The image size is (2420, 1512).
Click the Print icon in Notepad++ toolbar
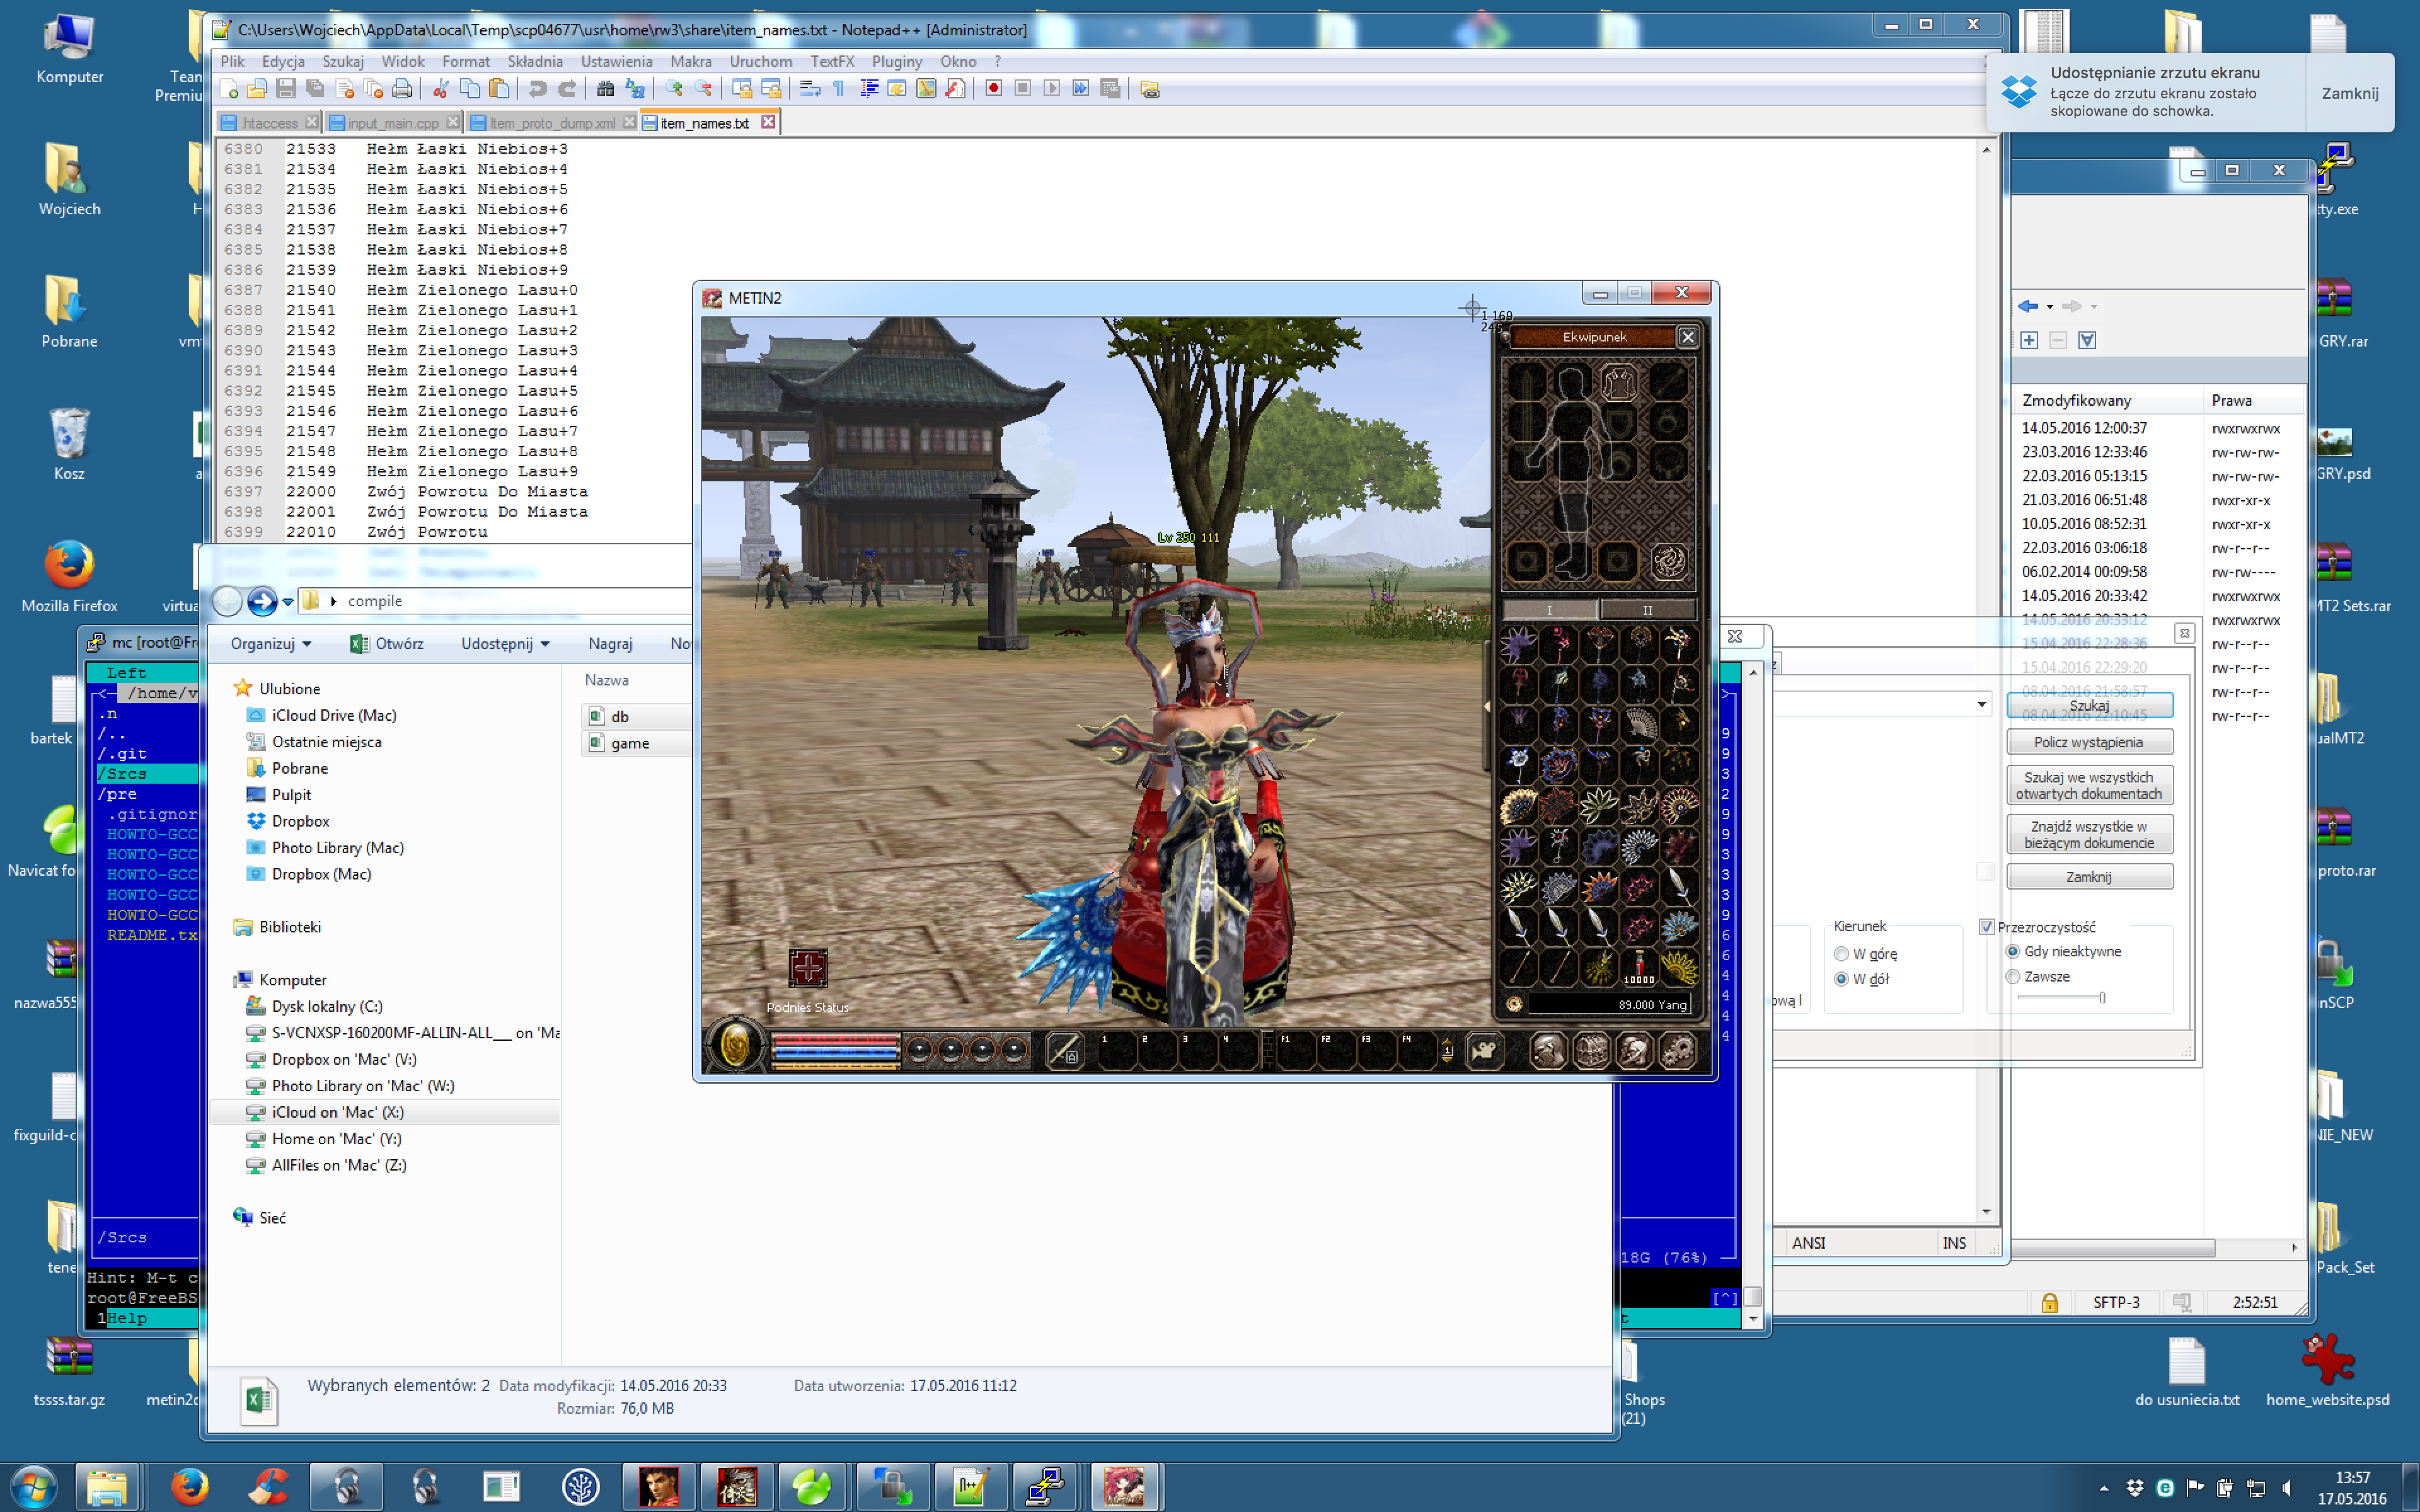tap(402, 89)
